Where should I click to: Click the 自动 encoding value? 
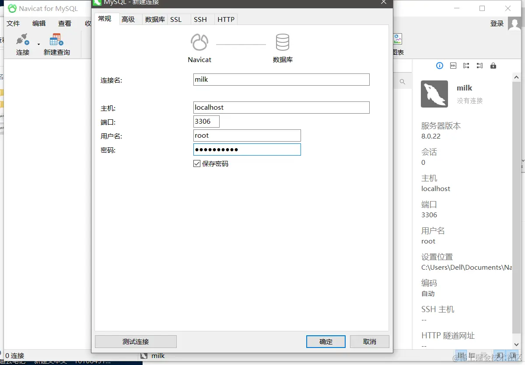tap(428, 294)
